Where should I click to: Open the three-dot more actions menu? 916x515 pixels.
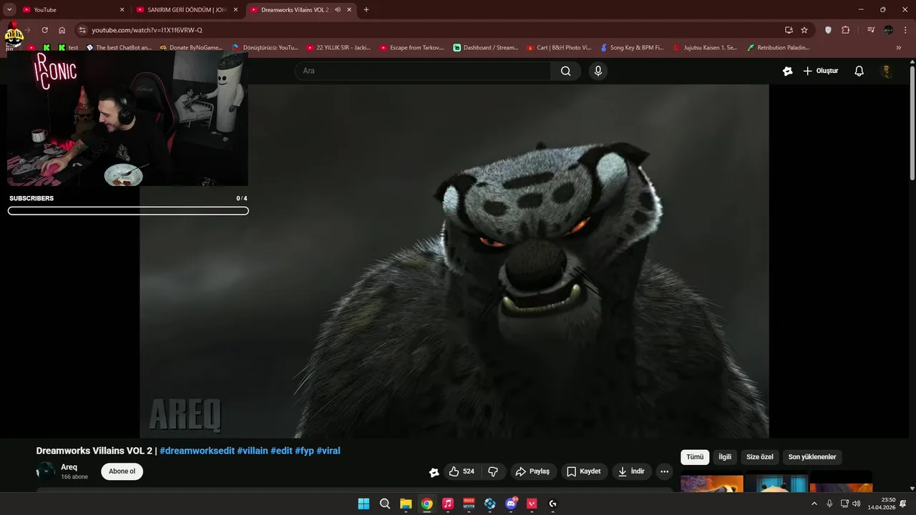pyautogui.click(x=664, y=471)
